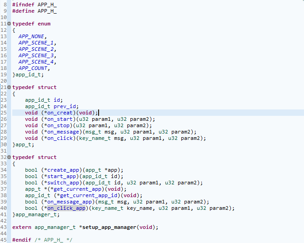Click the start_app function pointer

pos(62,176)
